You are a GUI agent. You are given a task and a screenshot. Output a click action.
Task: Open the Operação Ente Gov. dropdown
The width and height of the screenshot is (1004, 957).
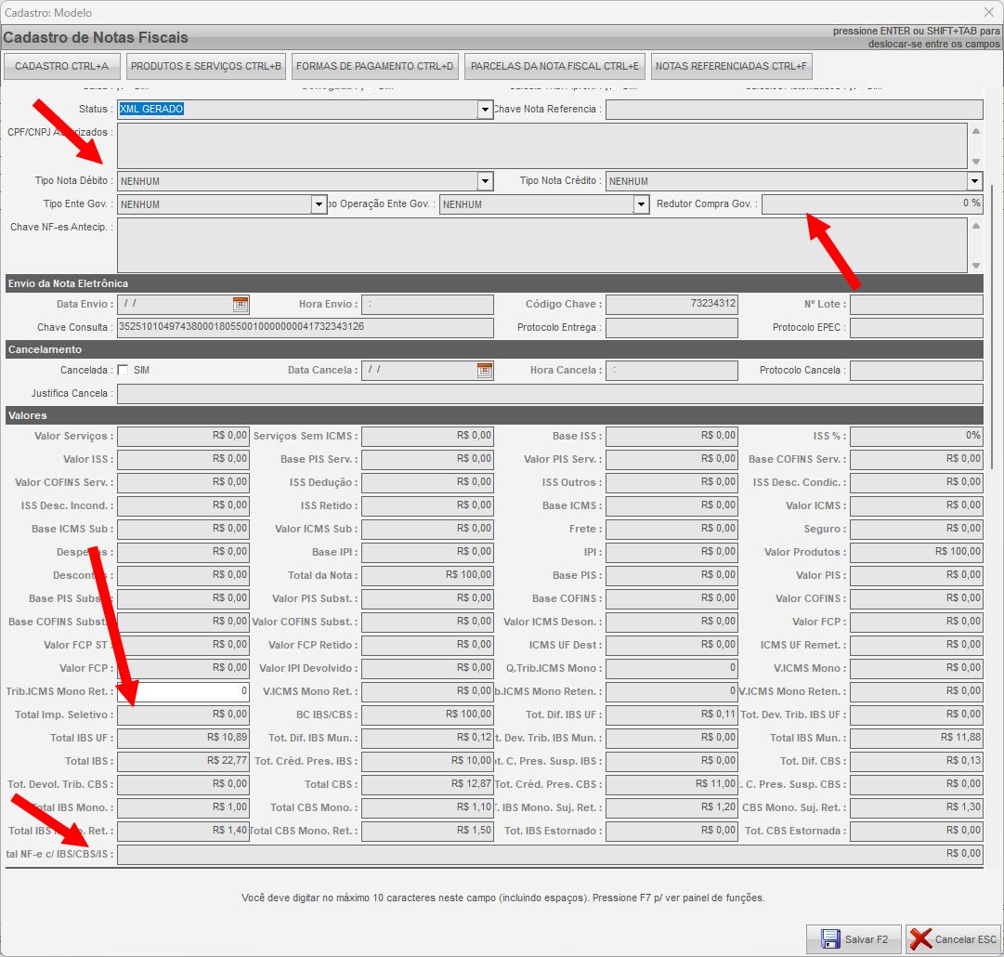pyautogui.click(x=641, y=204)
